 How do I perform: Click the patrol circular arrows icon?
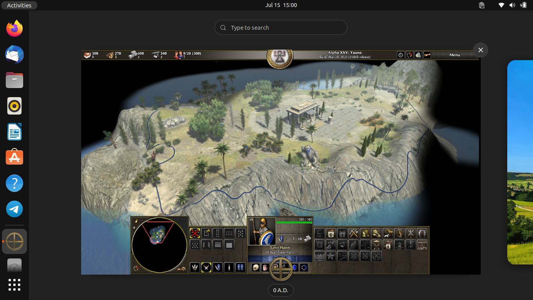click(x=304, y=268)
